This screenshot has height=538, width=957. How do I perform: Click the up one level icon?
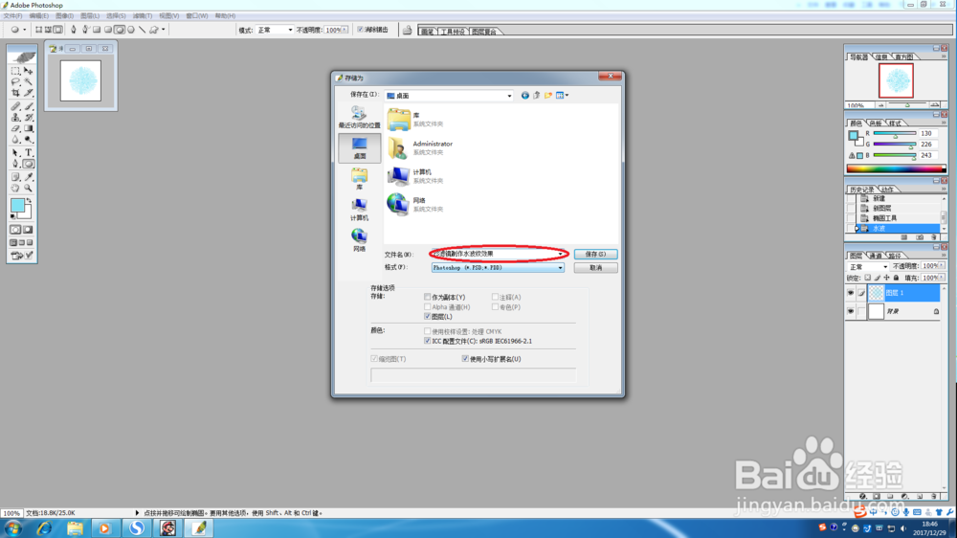tap(537, 96)
